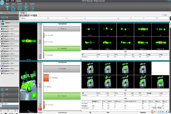Click the Subject person icon

tap(3, 23)
